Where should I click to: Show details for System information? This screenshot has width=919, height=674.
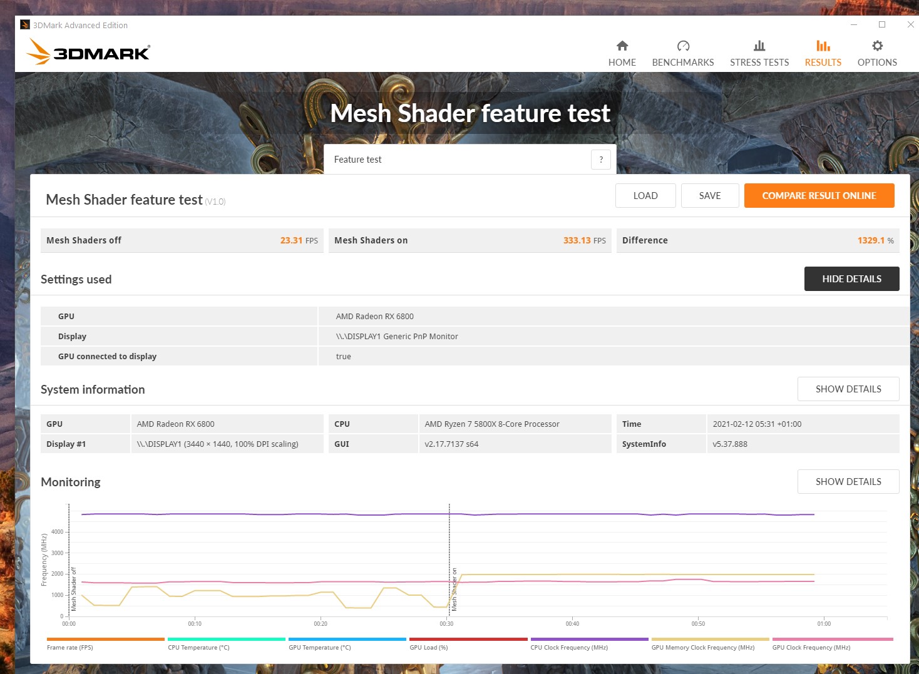tap(848, 389)
